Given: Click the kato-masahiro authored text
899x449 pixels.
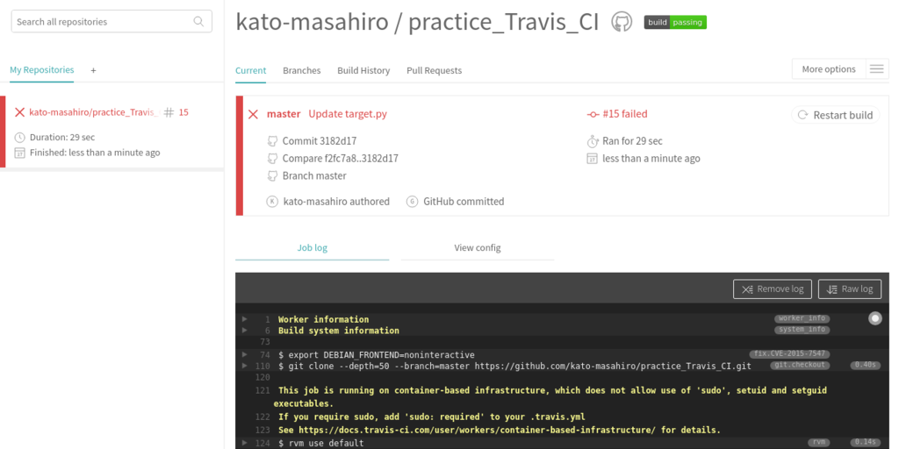Looking at the screenshot, I should 336,202.
